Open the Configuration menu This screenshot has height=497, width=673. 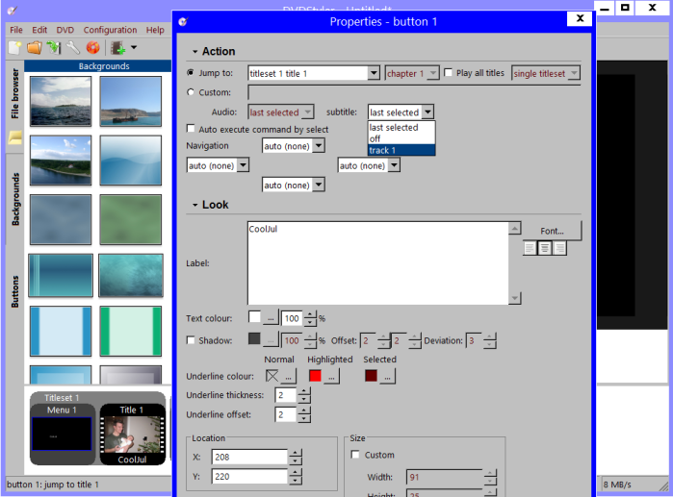pos(111,30)
